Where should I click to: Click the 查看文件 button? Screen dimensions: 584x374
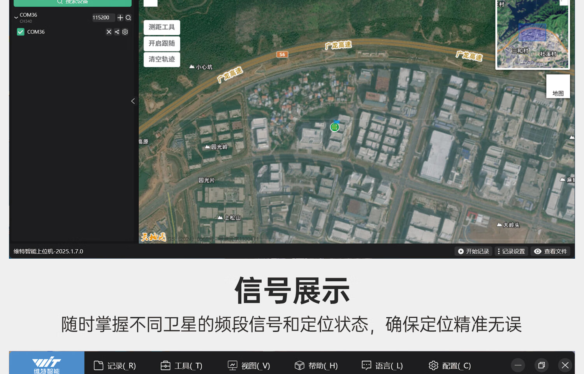pyautogui.click(x=550, y=251)
